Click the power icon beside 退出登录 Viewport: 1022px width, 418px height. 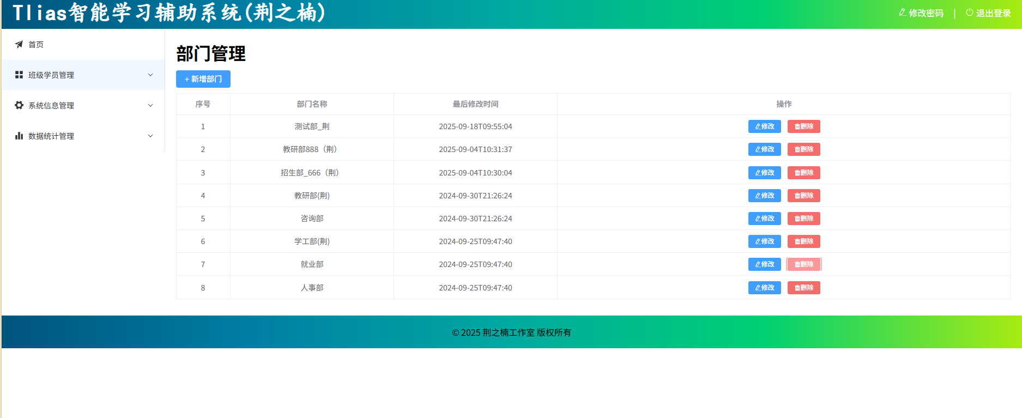coord(970,13)
